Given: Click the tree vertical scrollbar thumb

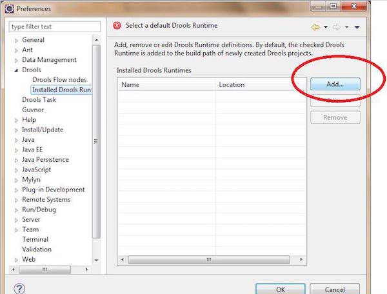Looking at the screenshot, I should click(x=97, y=141).
